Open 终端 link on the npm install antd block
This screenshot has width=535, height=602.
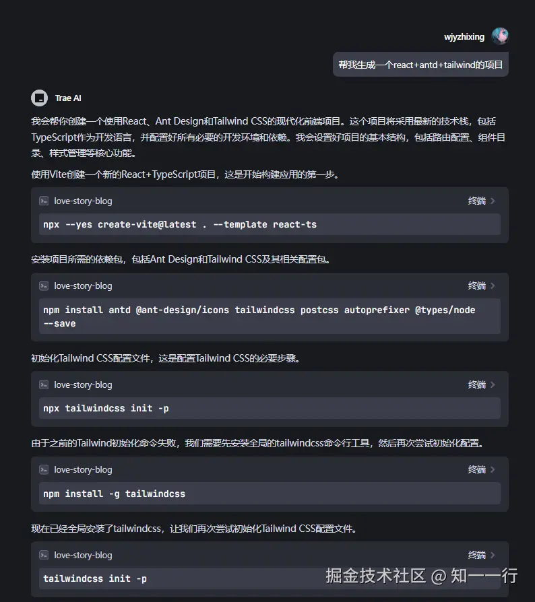[x=476, y=286]
